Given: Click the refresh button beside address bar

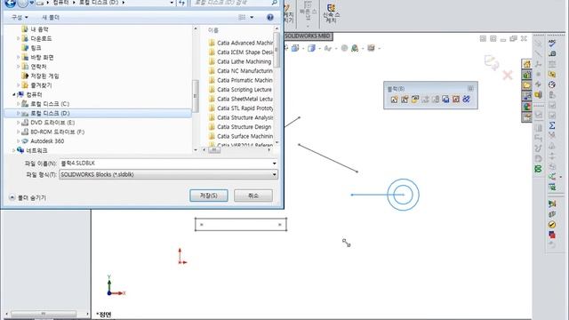Looking at the screenshot, I should point(181,3).
